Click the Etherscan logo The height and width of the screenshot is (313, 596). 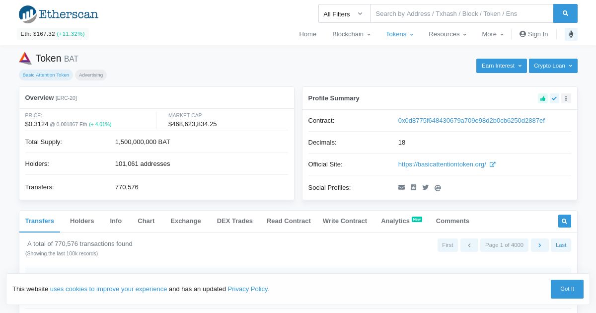[59, 14]
